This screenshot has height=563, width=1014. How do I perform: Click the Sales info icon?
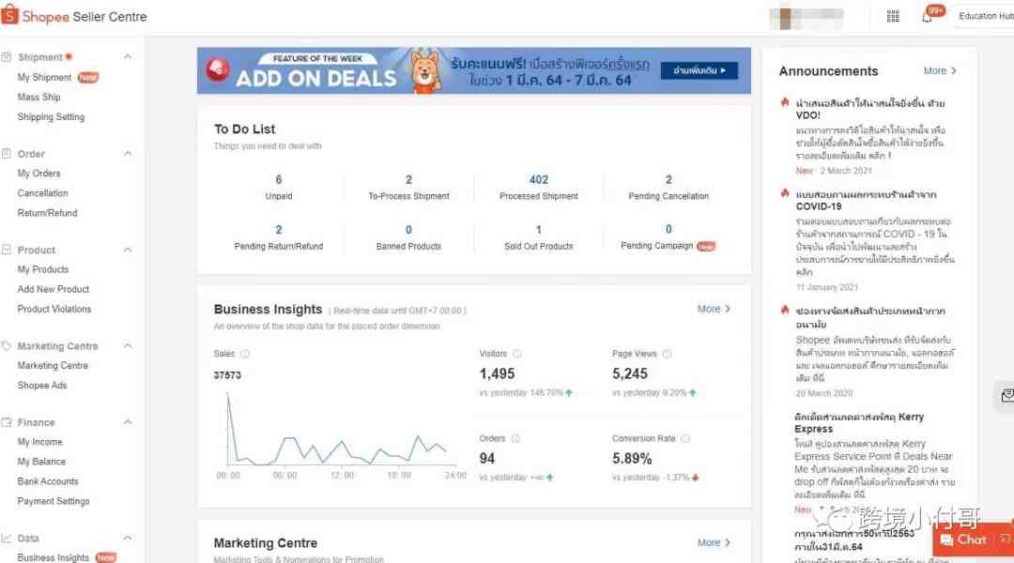coord(245,354)
